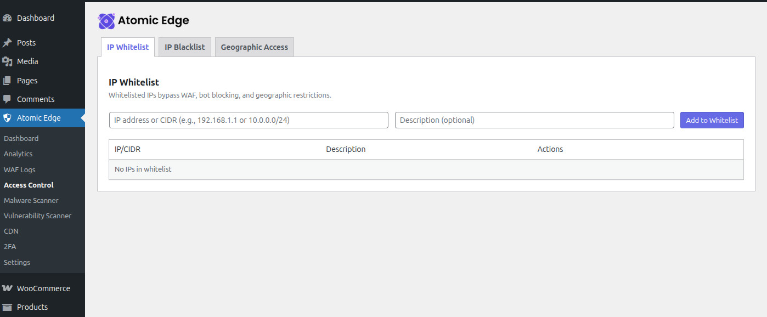Click the Actions column header
This screenshot has width=767, height=317.
(x=550, y=149)
